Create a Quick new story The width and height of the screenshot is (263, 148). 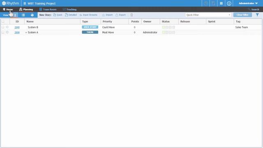pyautogui.click(x=58, y=15)
